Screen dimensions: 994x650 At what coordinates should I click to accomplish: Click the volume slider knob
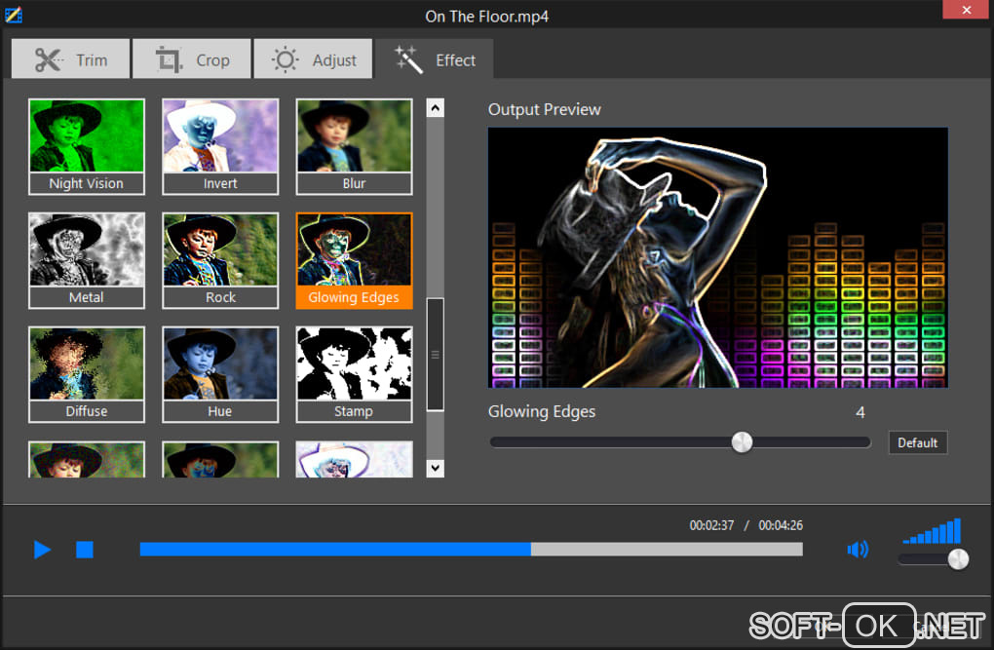tap(958, 559)
